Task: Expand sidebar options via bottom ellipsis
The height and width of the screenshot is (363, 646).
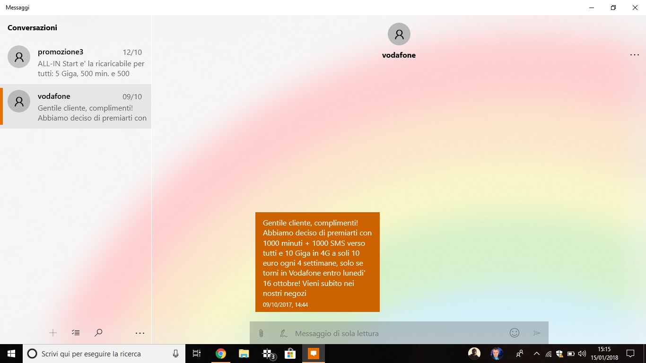Action: click(140, 333)
